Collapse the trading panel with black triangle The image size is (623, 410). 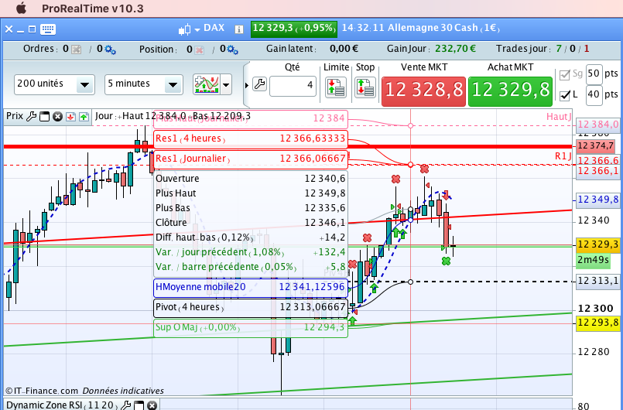pos(247,85)
